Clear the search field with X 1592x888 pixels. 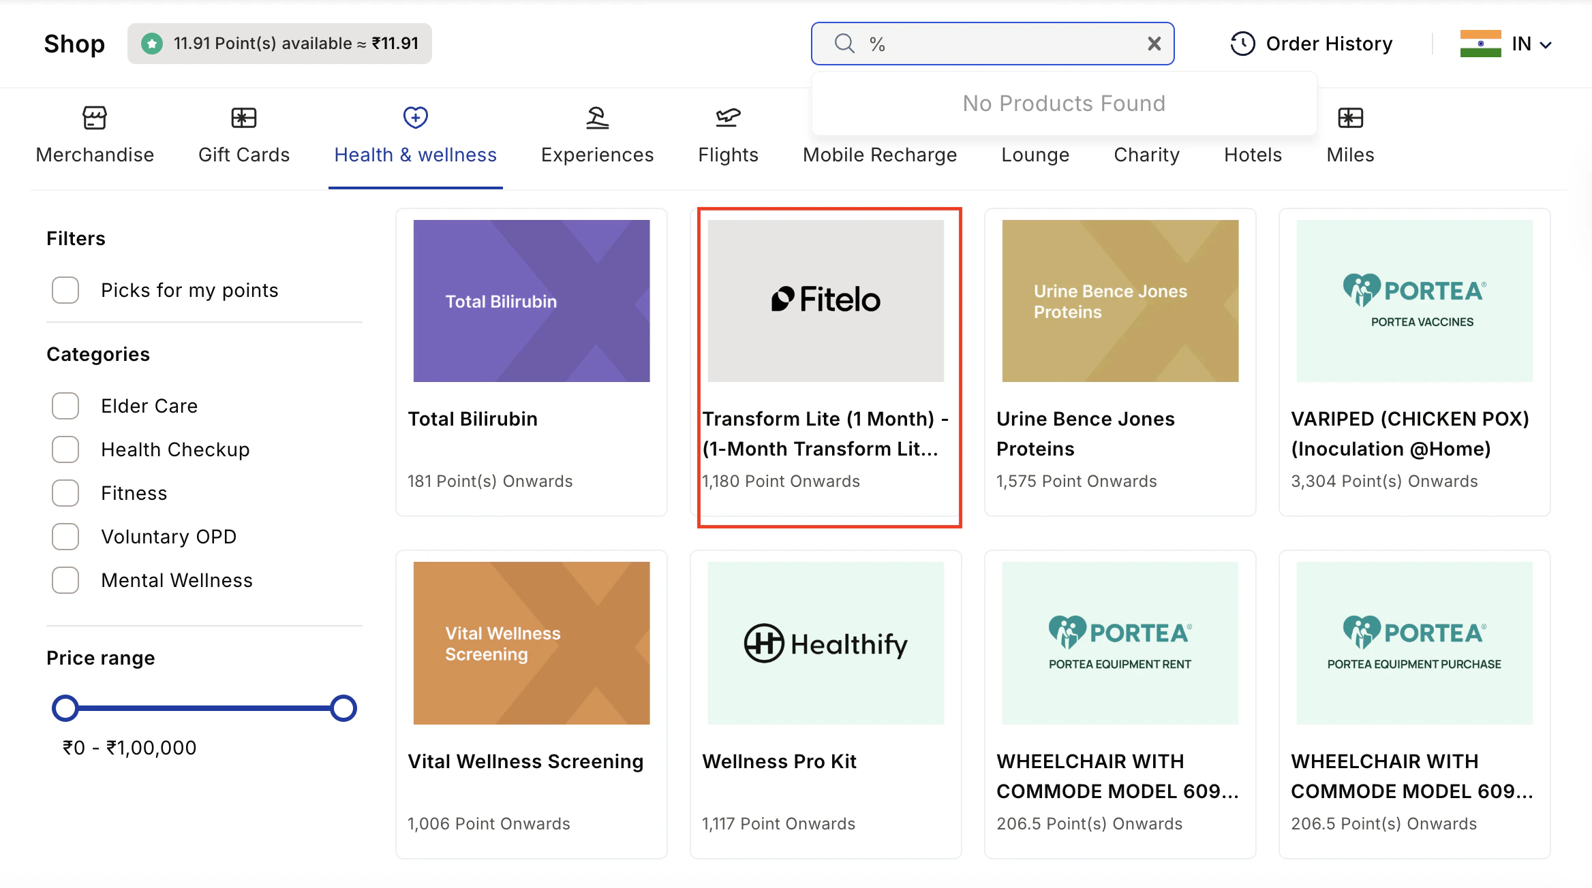tap(1154, 44)
